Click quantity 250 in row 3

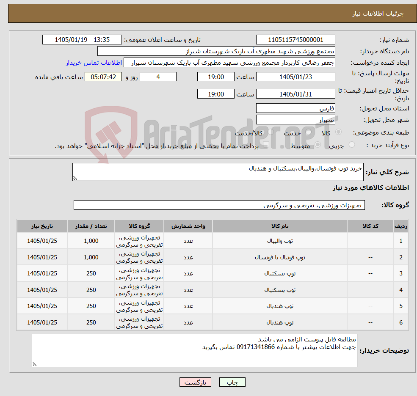point(91,273)
